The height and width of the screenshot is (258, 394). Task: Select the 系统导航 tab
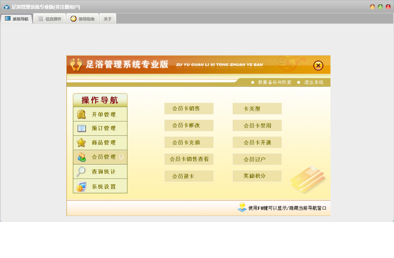click(x=17, y=19)
